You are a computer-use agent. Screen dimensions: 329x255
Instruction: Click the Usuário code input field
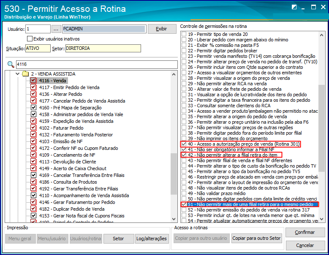[38, 29]
